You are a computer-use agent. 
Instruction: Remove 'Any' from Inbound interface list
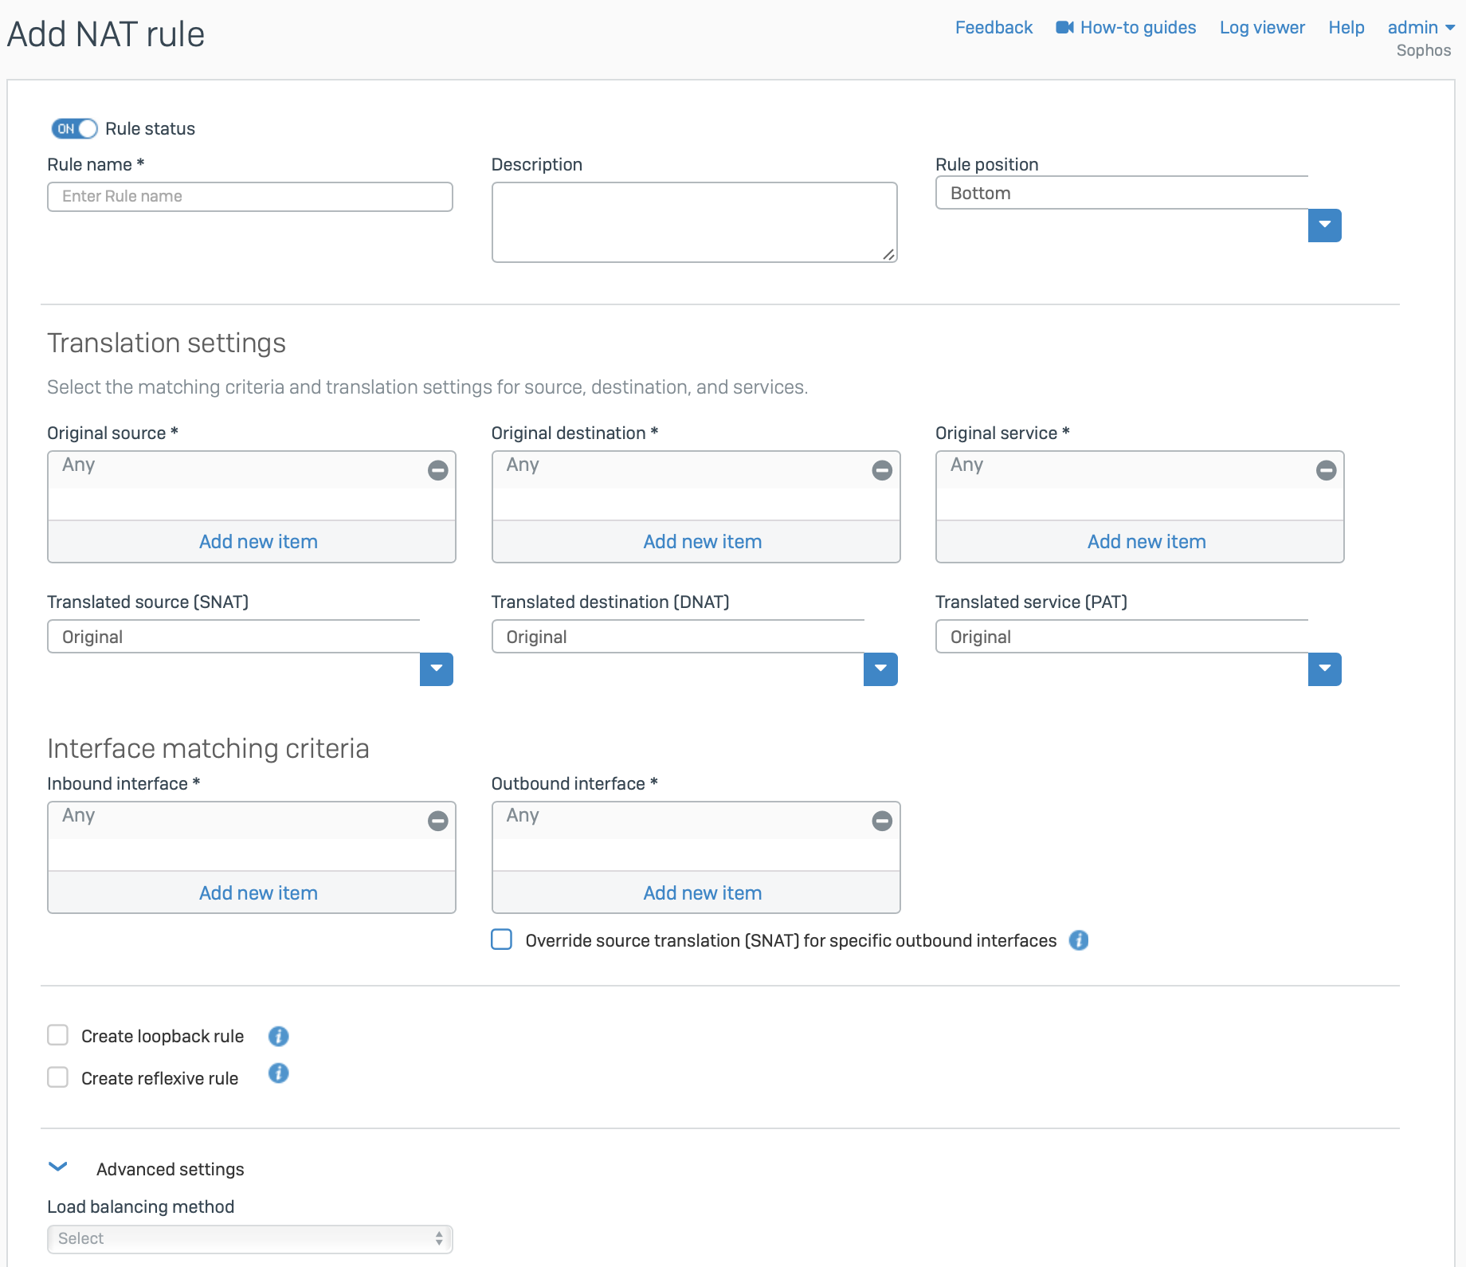437,821
